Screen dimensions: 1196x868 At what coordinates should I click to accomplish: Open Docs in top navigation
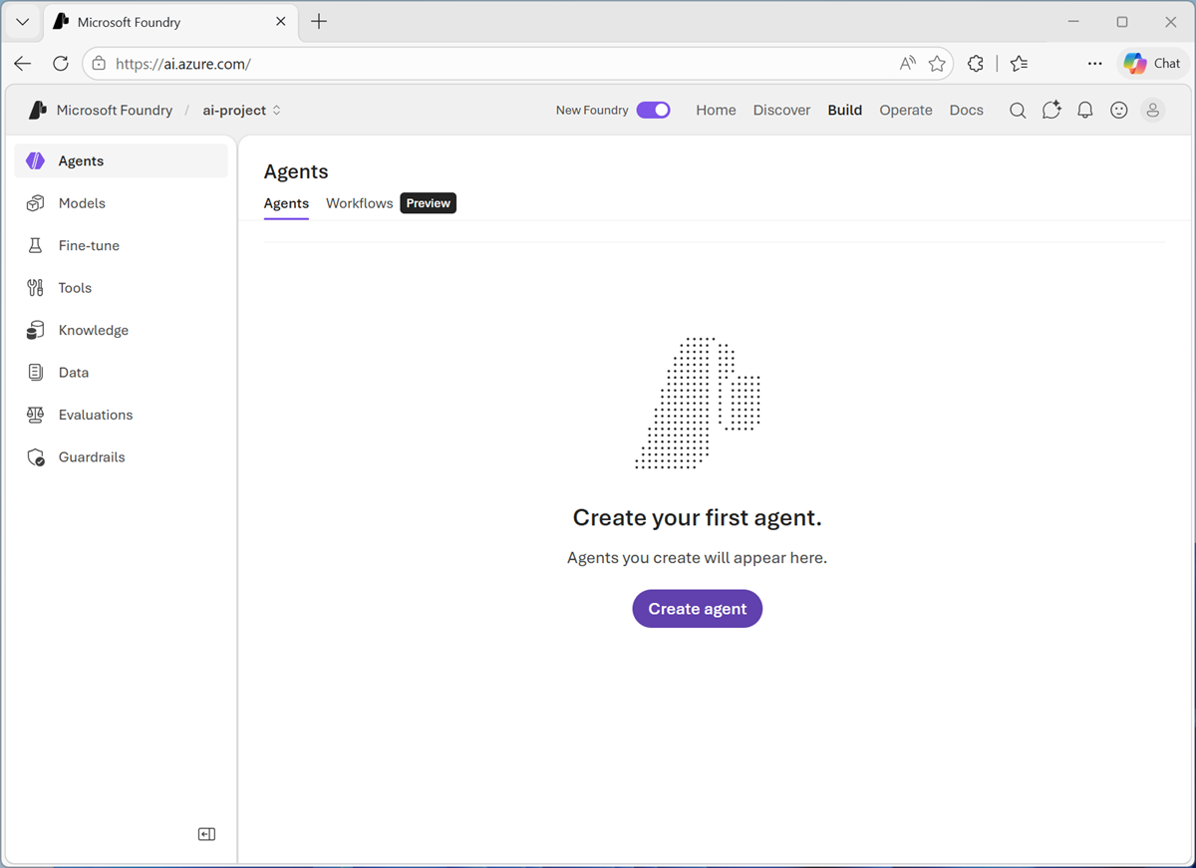click(967, 110)
